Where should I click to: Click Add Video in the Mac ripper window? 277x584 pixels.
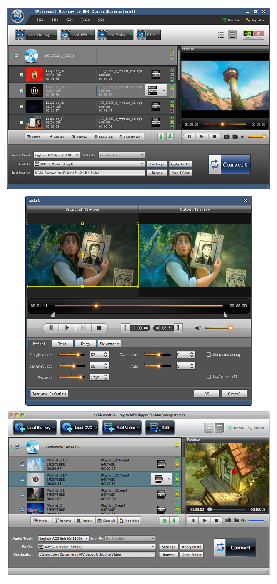tap(121, 428)
